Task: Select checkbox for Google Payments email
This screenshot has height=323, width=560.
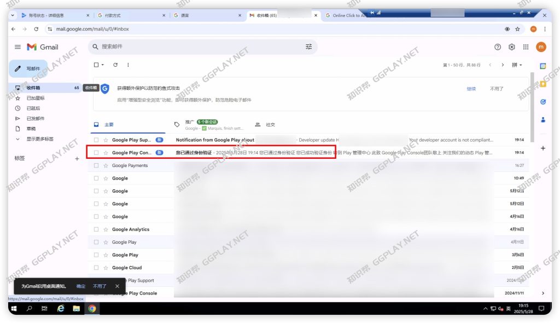Action: (96, 166)
